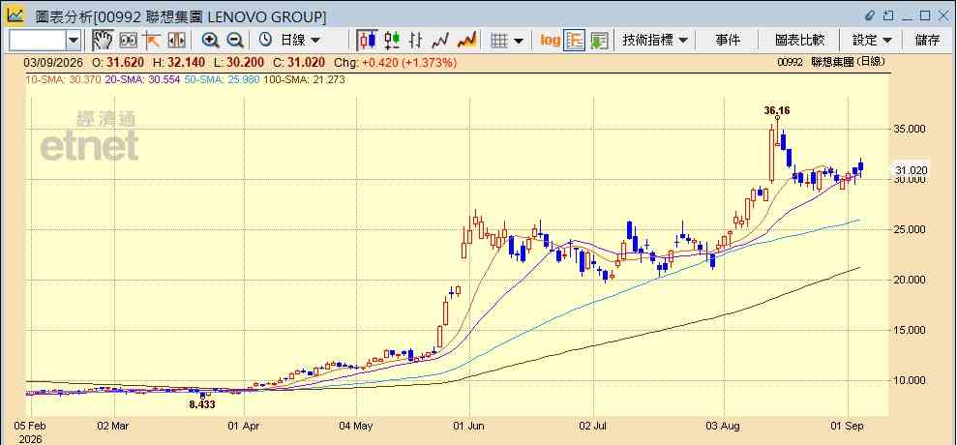Click the 50-SMA: 25.980 legend label
957x445 pixels.
221,79
